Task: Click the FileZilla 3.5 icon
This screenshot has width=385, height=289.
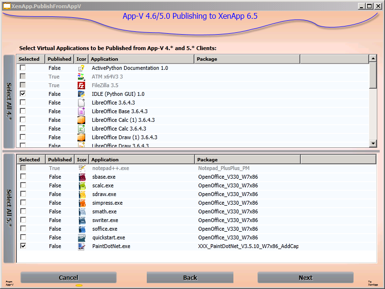Action: coord(81,85)
